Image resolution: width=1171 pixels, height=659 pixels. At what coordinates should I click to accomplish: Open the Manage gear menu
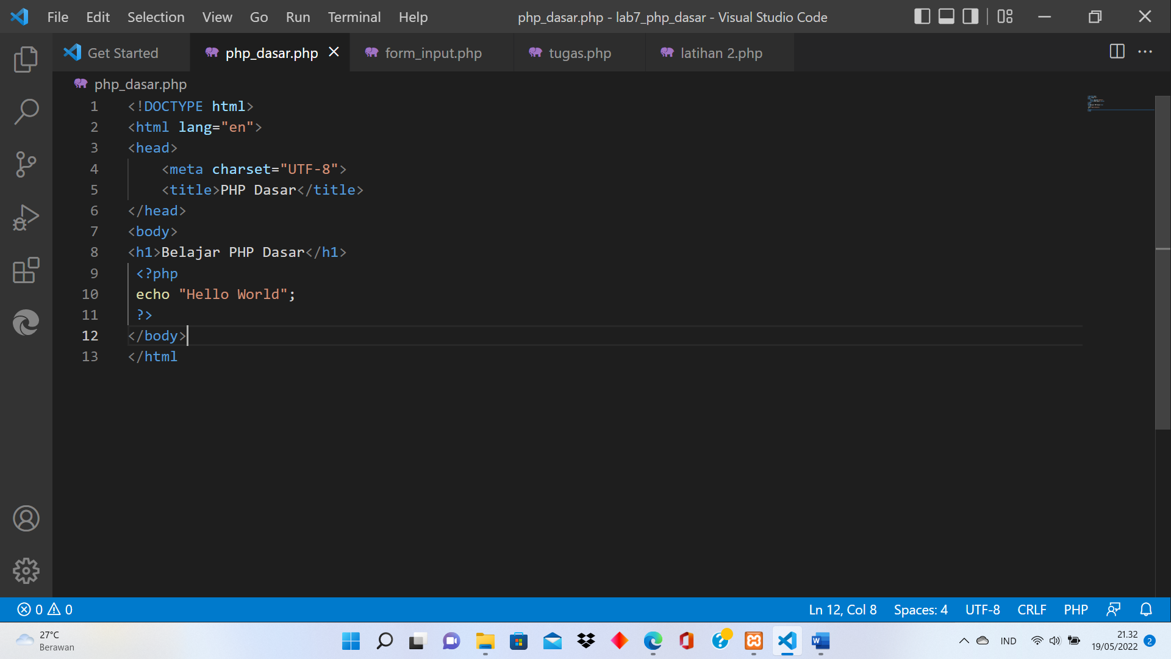(x=26, y=571)
